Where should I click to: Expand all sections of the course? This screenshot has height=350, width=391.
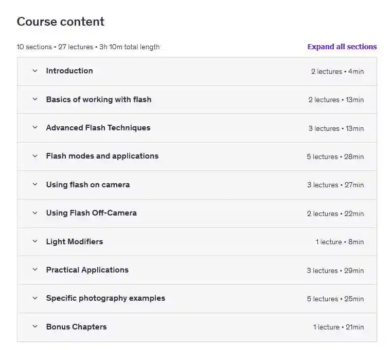coord(342,47)
